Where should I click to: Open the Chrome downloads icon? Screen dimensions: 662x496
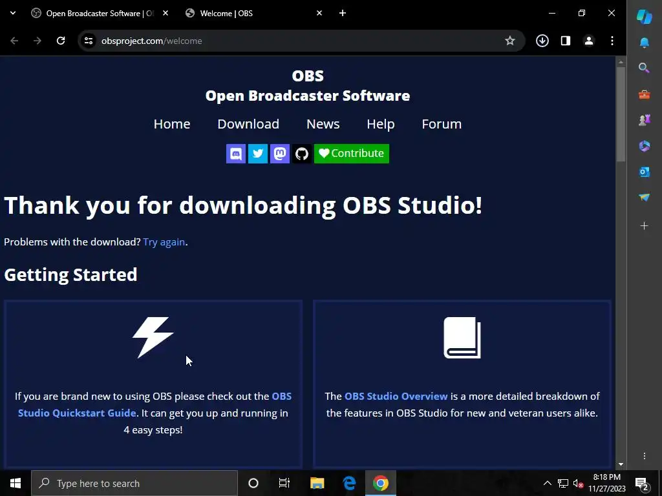(542, 41)
